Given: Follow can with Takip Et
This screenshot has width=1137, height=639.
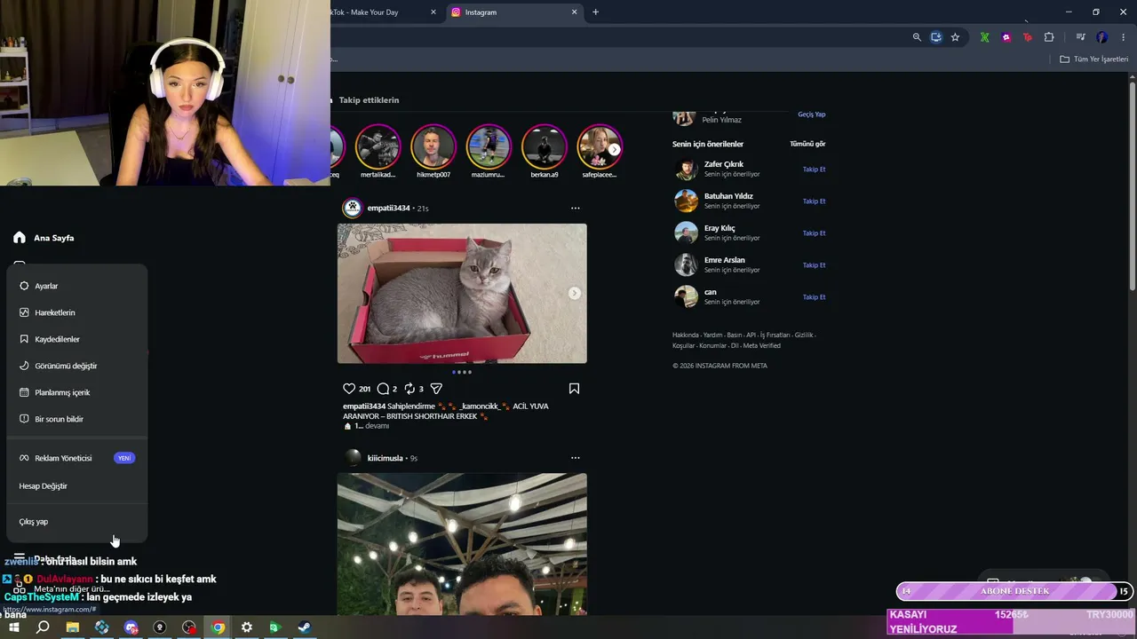Looking at the screenshot, I should pyautogui.click(x=814, y=297).
